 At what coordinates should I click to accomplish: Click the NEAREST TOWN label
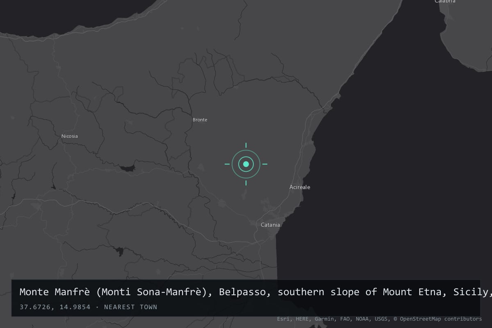[x=131, y=307]
